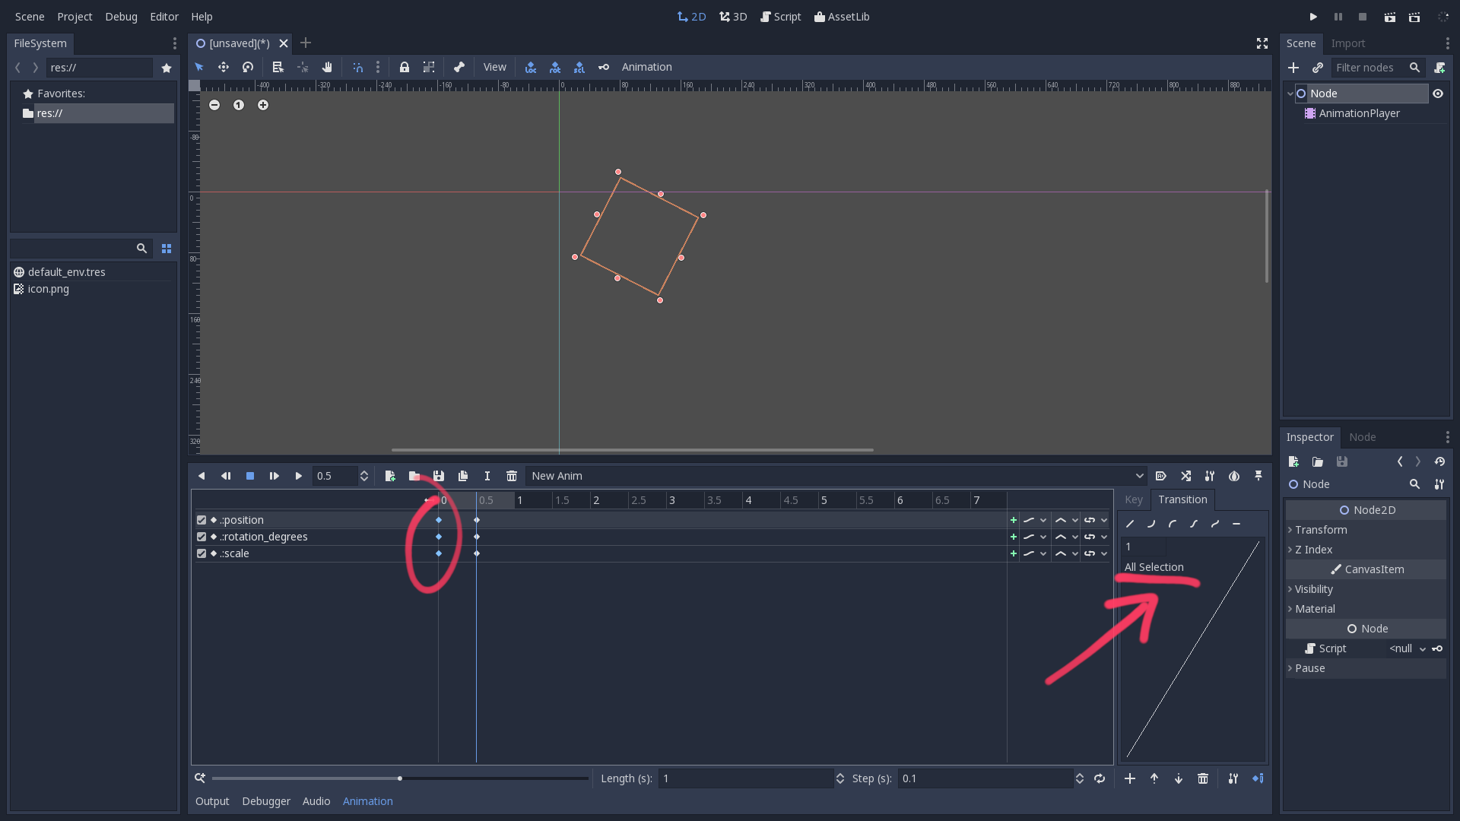
Task: Switch to the 3D editor workspace
Action: [732, 16]
